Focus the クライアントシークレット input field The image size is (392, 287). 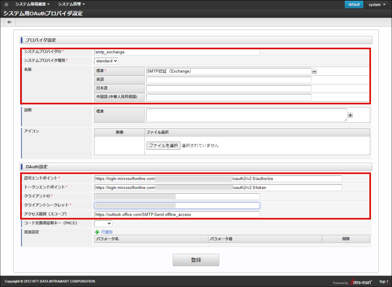(177, 205)
